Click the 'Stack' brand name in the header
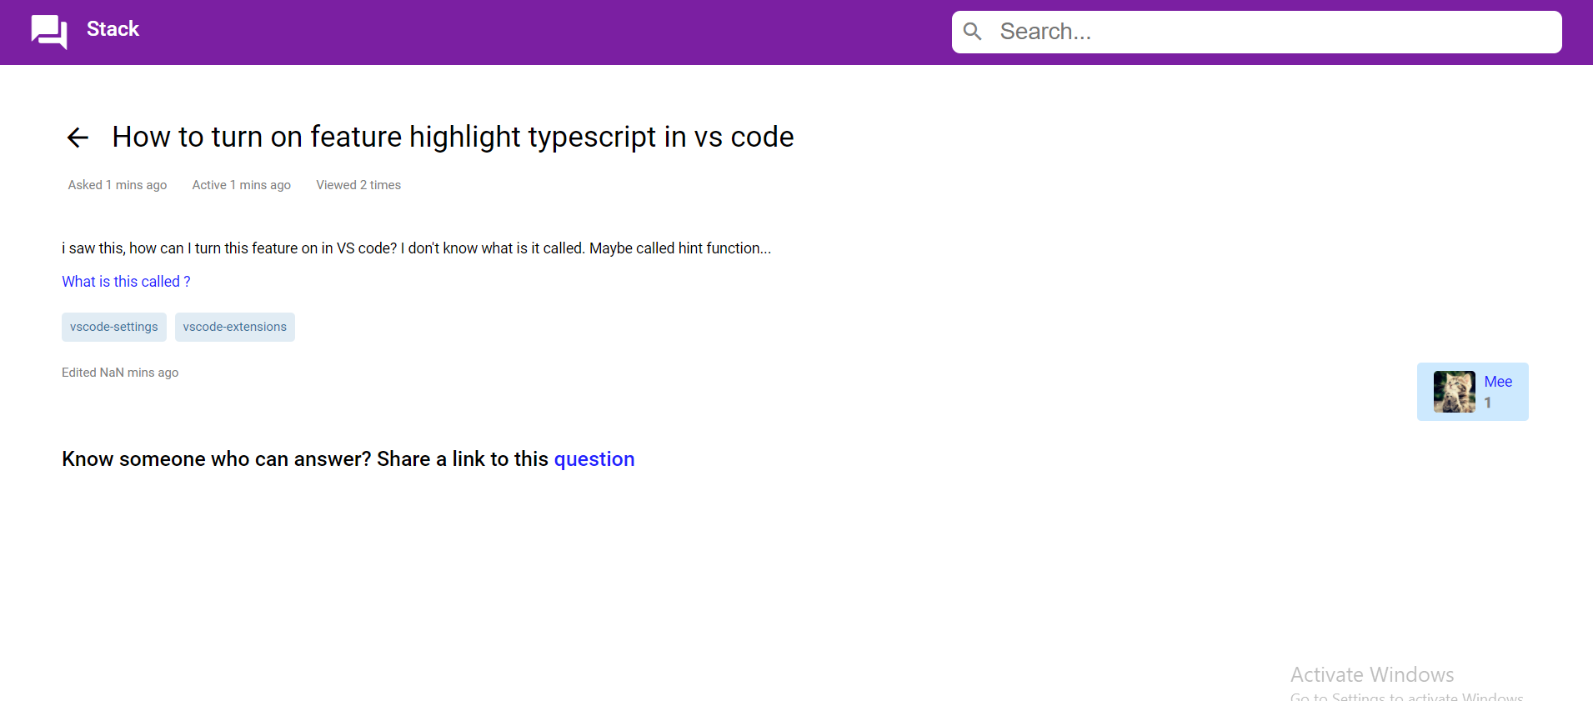The image size is (1593, 701). point(112,28)
